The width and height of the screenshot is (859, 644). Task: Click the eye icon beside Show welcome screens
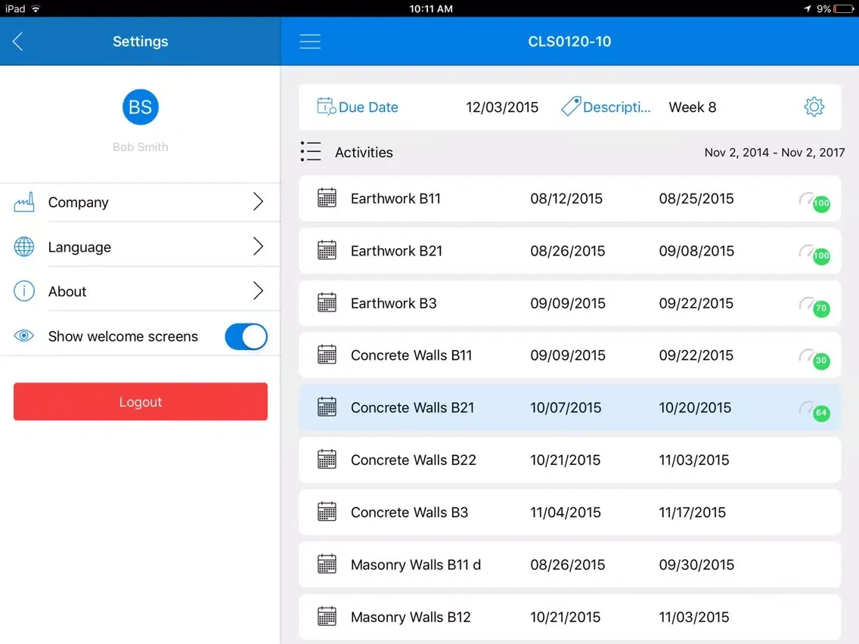(x=24, y=336)
